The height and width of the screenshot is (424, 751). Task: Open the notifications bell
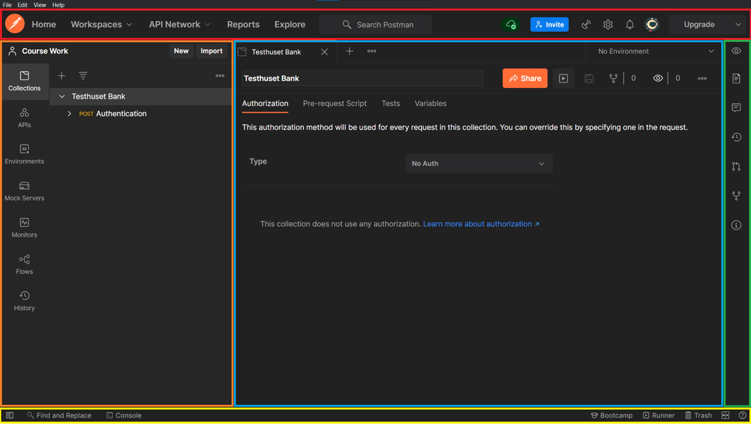pyautogui.click(x=629, y=25)
